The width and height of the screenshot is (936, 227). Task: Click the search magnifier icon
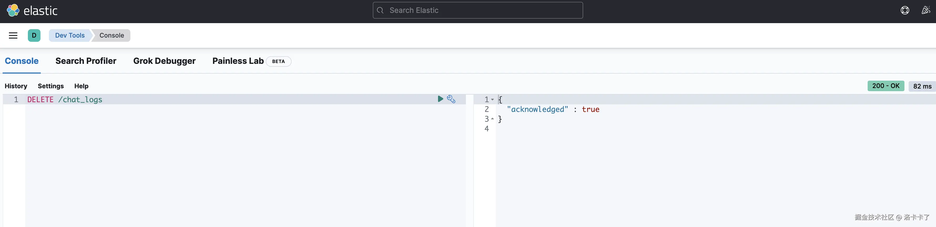(380, 10)
